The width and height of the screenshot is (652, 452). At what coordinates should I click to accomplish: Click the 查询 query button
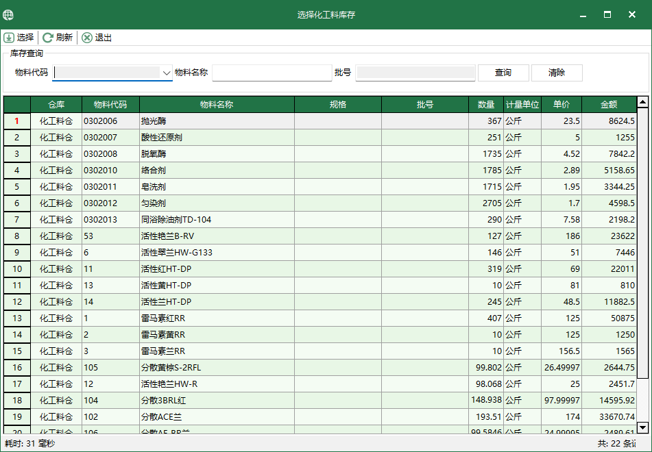tap(505, 72)
